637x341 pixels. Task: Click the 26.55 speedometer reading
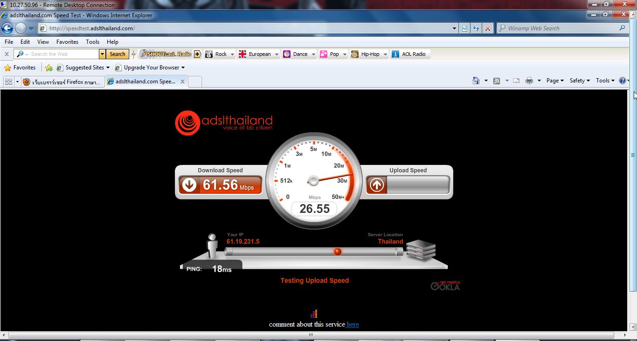click(x=315, y=209)
